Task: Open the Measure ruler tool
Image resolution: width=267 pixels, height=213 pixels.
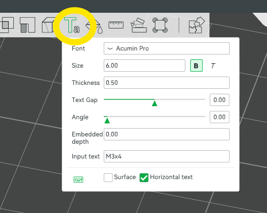Action: coord(116,25)
